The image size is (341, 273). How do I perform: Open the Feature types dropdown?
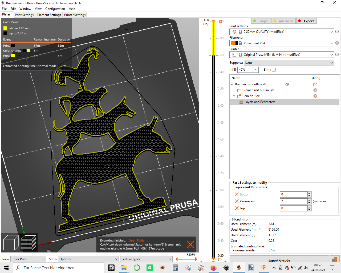point(147,259)
